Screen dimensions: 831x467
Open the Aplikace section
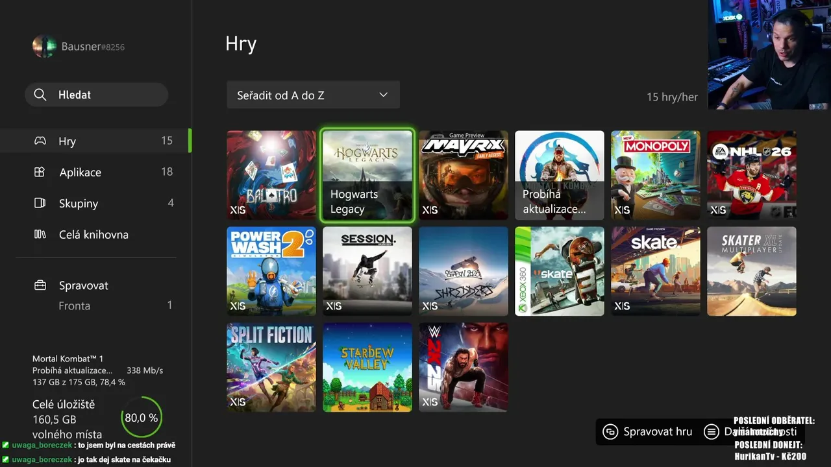tap(96, 172)
